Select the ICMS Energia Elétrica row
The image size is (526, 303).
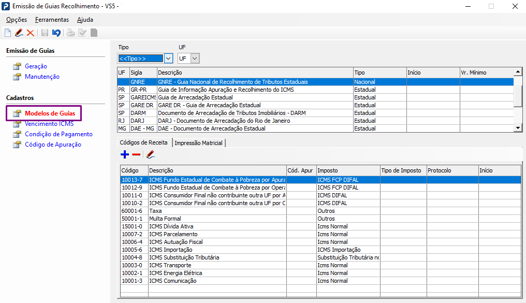320,273
